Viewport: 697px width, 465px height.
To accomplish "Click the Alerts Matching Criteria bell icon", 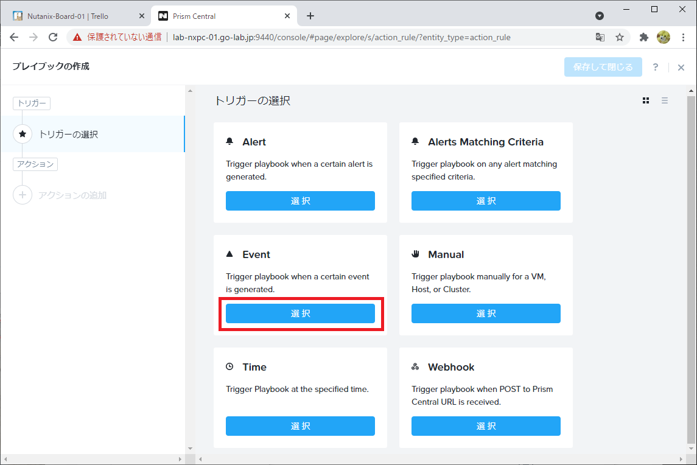I will click(x=415, y=141).
